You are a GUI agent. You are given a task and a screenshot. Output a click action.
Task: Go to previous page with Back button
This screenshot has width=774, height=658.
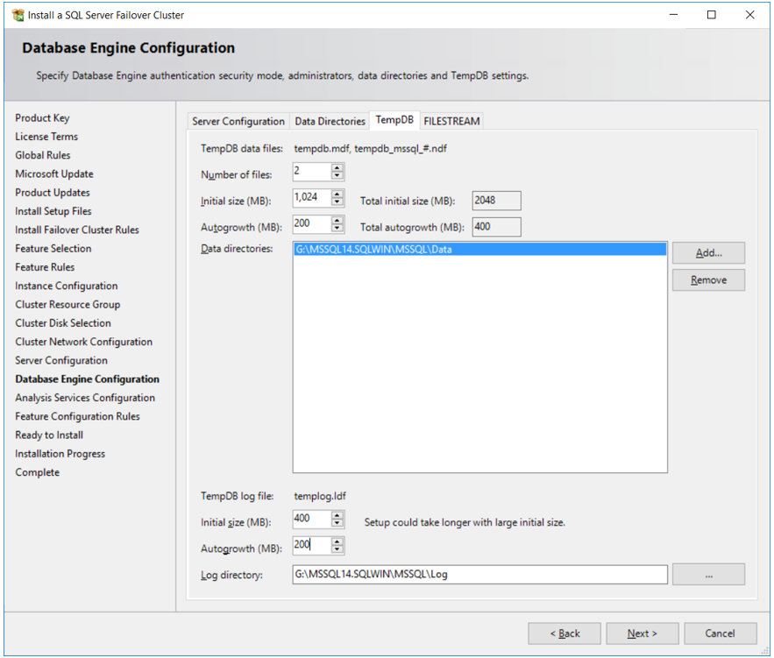[565, 633]
